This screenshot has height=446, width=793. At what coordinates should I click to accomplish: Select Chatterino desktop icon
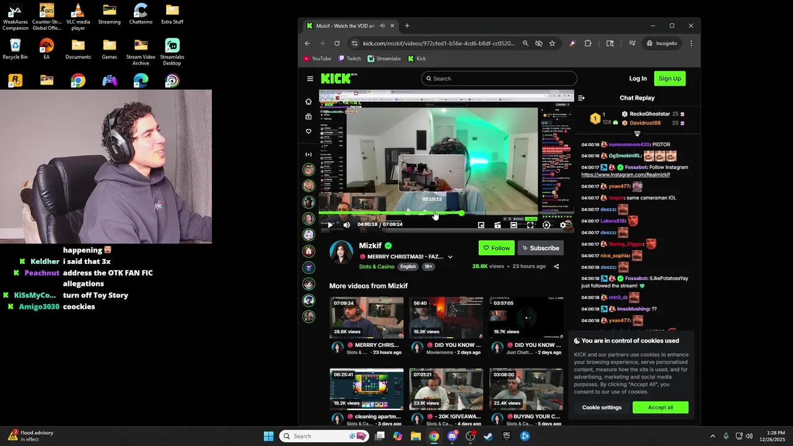pyautogui.click(x=141, y=14)
